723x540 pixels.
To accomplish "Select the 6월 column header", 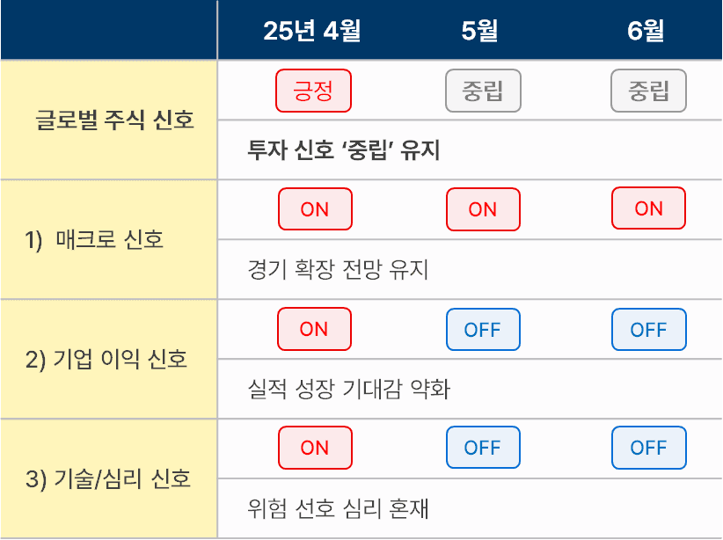I will pos(646,32).
